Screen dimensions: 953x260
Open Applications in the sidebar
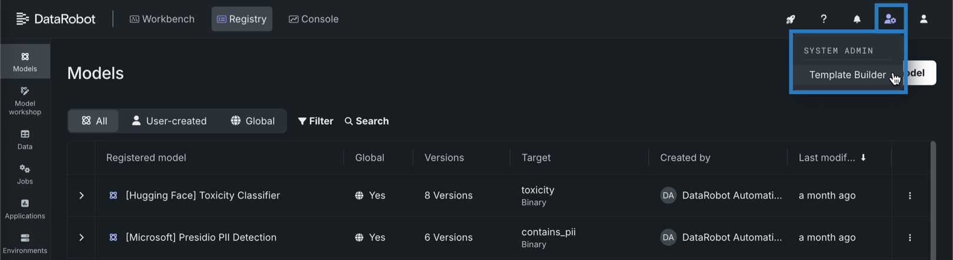click(x=25, y=209)
